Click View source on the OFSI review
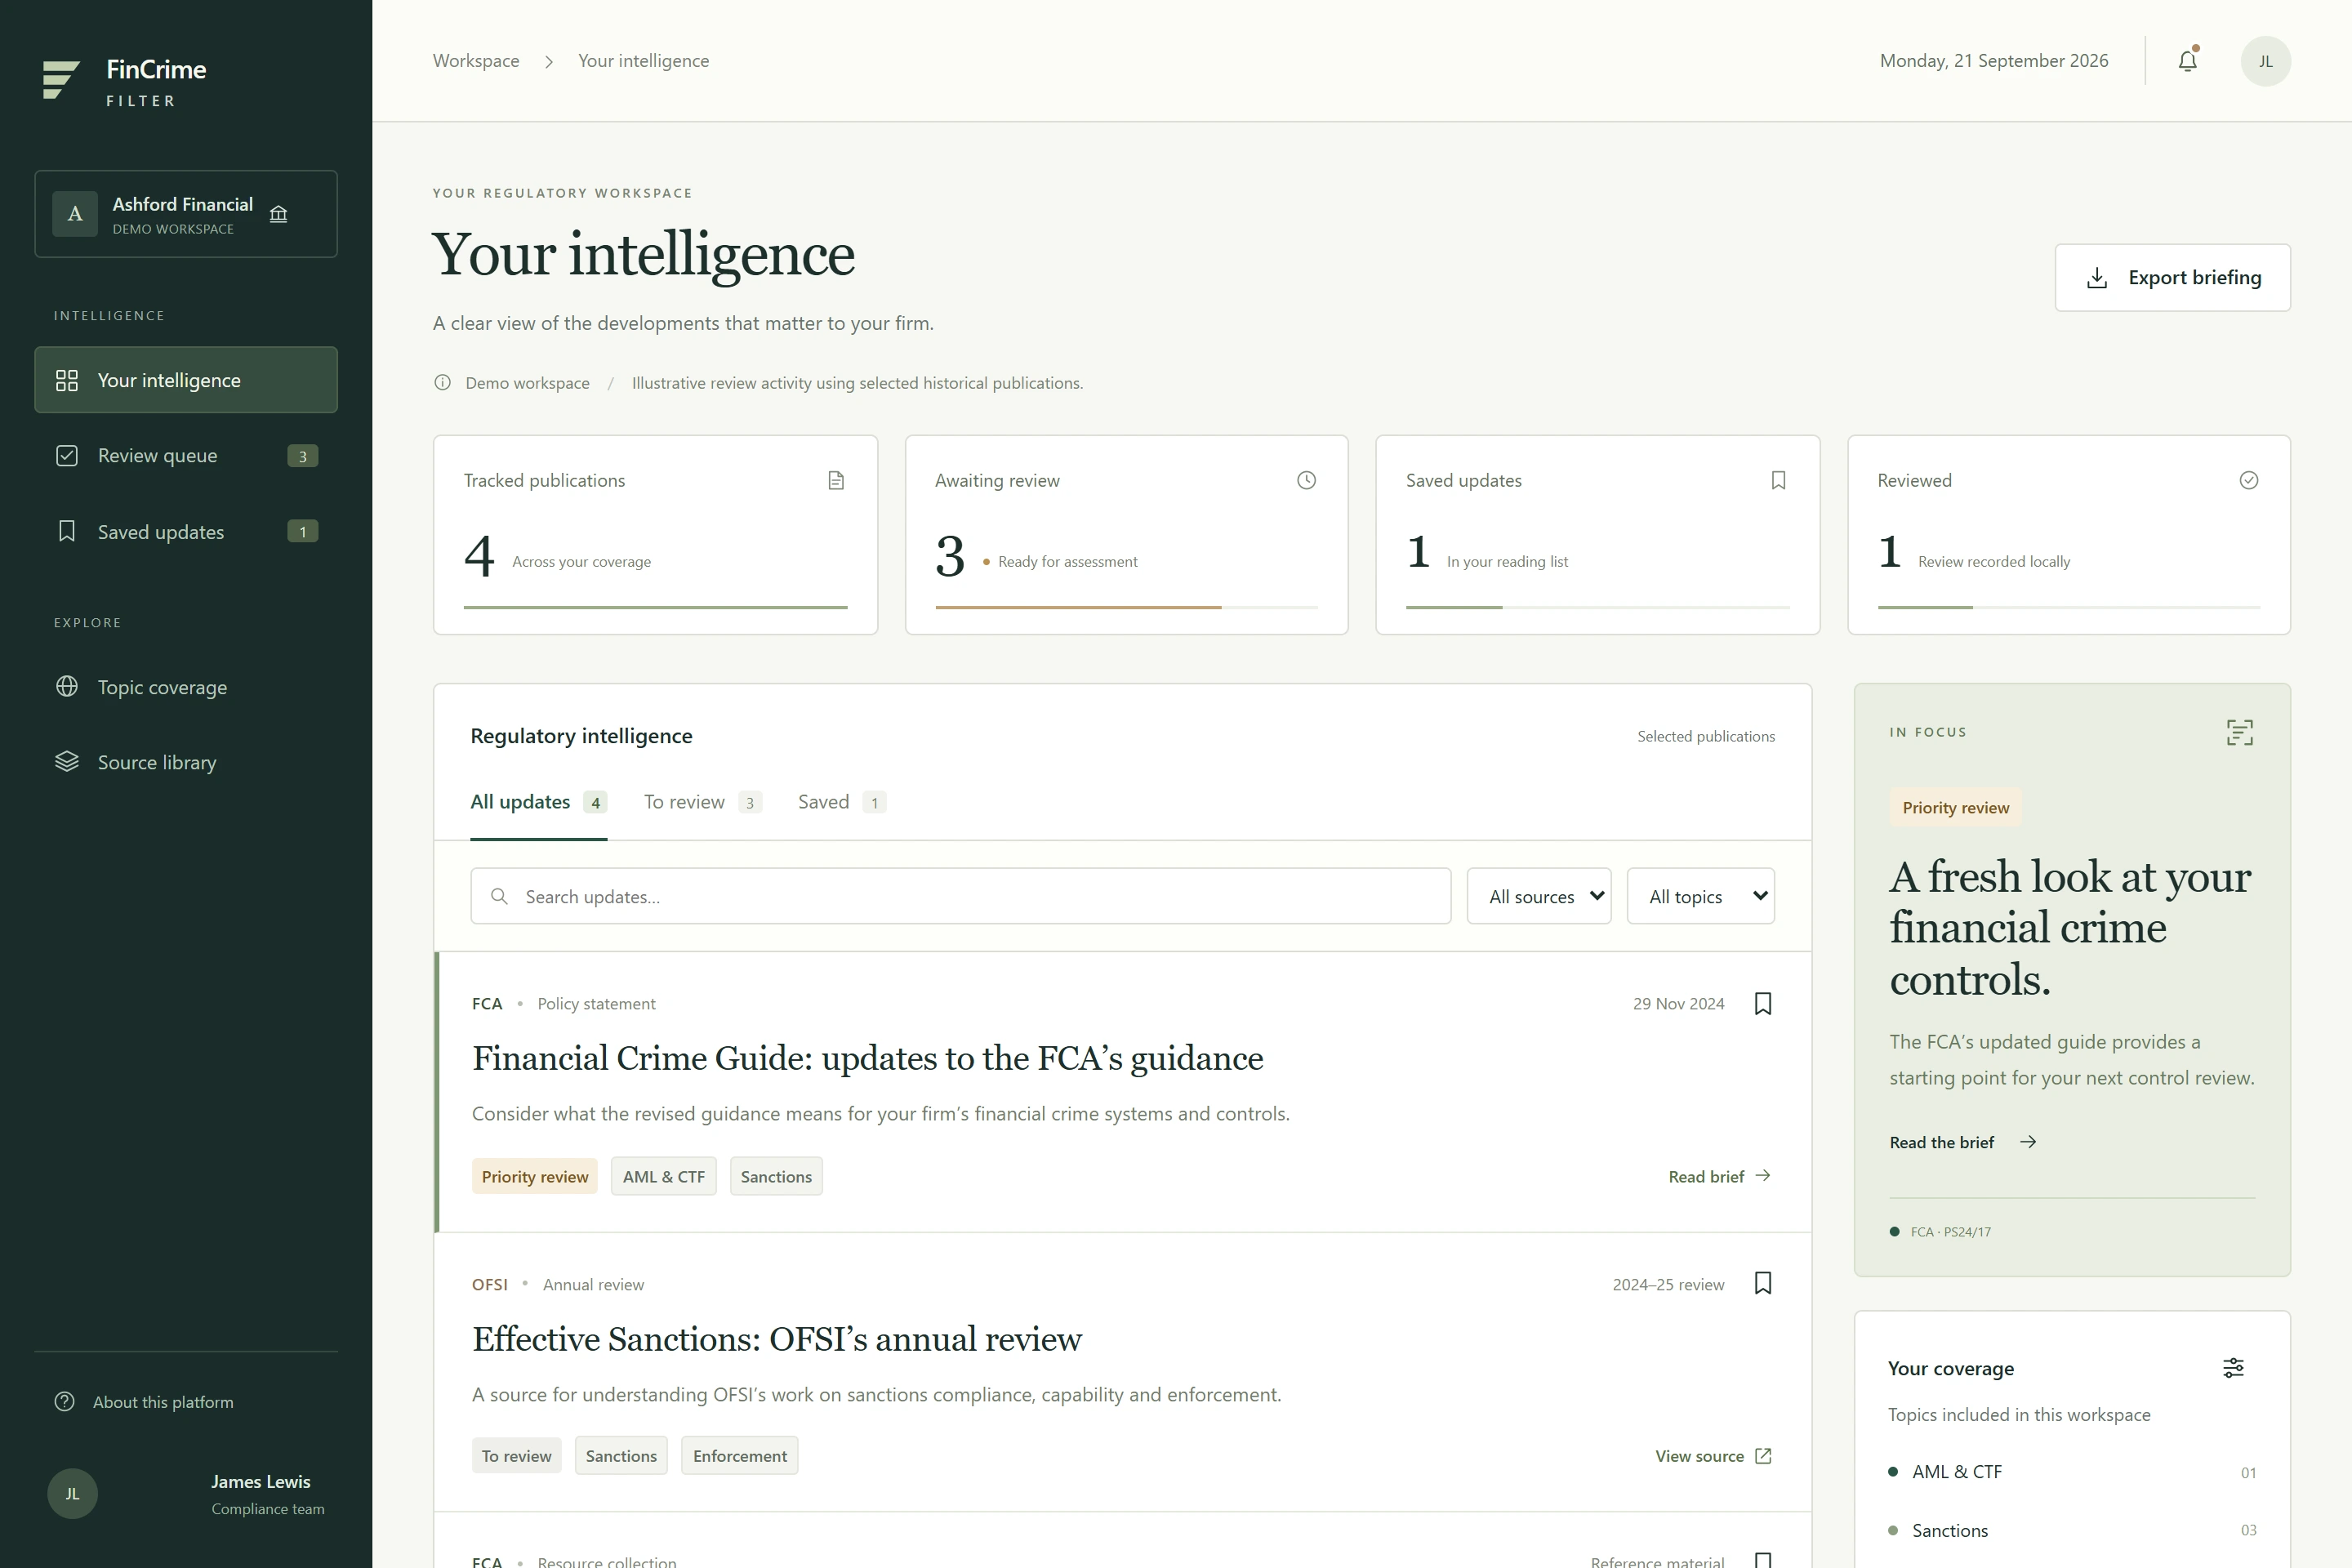This screenshot has width=2352, height=1568. click(x=1714, y=1456)
